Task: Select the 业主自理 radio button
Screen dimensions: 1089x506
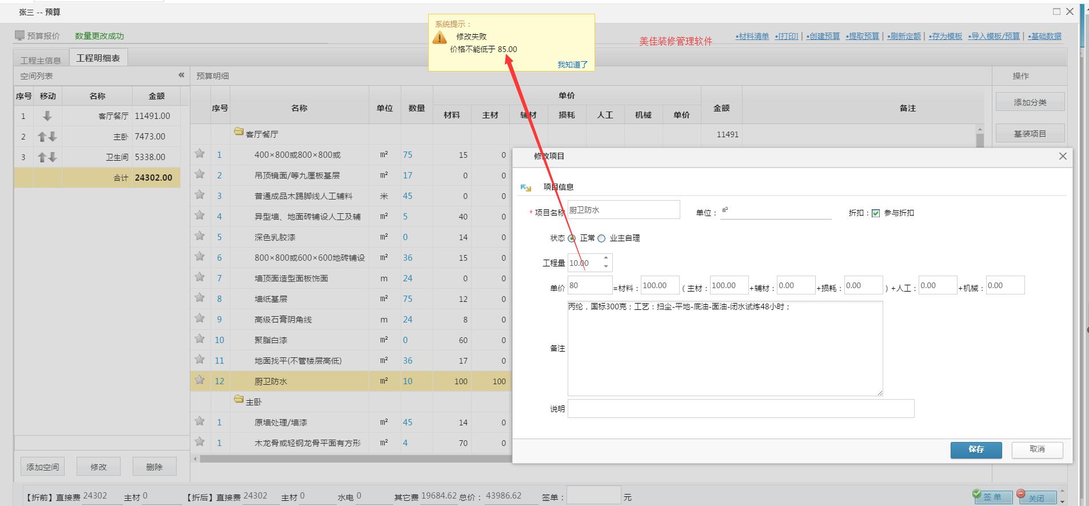Action: tap(601, 238)
